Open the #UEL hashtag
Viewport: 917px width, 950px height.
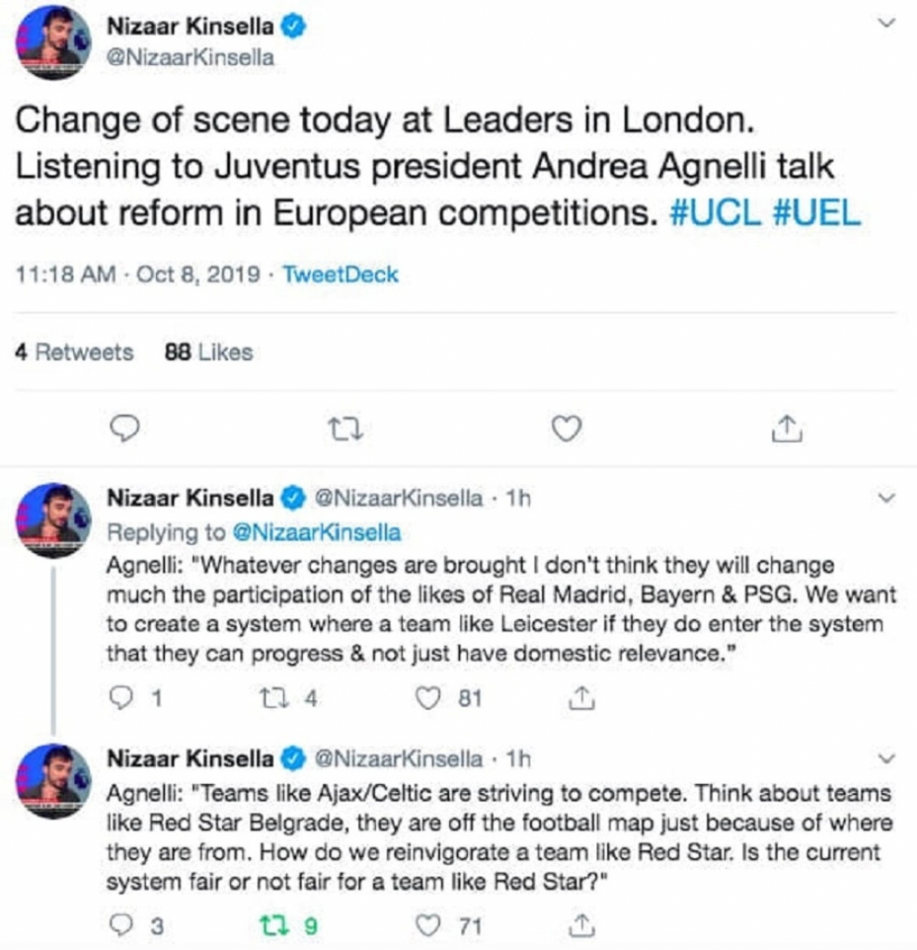[x=814, y=212]
